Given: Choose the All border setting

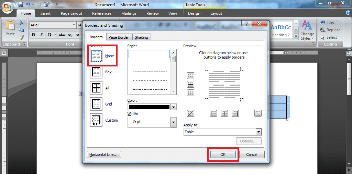Looking at the screenshot, I should (96, 88).
